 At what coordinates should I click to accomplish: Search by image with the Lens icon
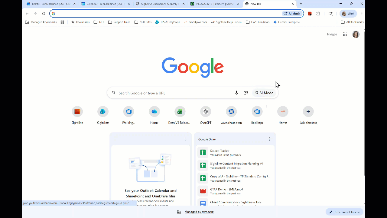(x=246, y=93)
